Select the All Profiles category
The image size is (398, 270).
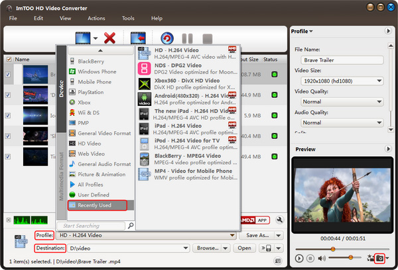(101, 185)
